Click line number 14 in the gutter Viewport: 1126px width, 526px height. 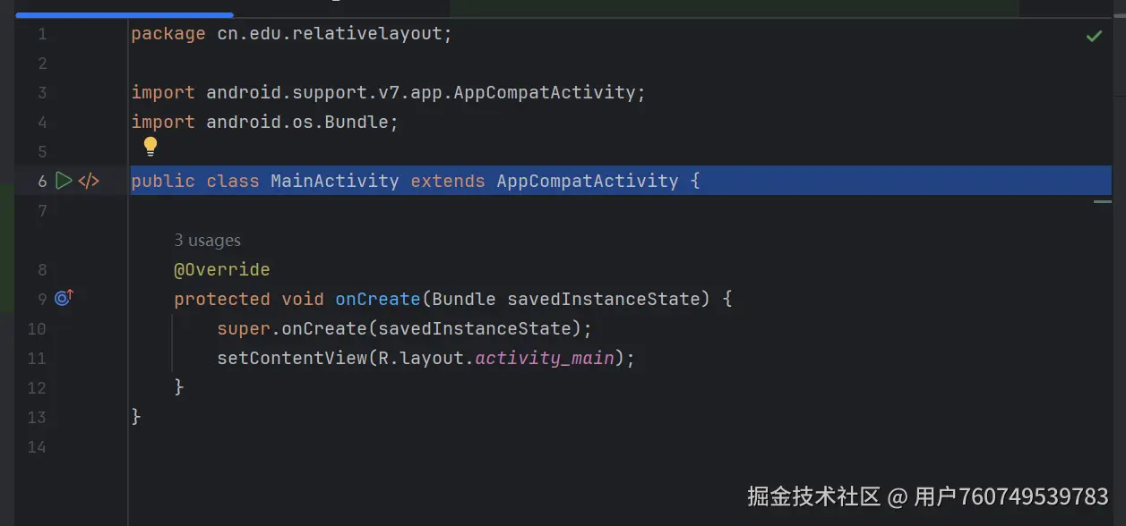point(36,446)
